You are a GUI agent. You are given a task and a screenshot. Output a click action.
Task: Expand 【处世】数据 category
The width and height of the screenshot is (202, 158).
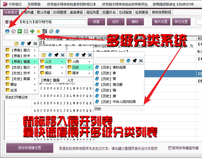tap(21, 79)
